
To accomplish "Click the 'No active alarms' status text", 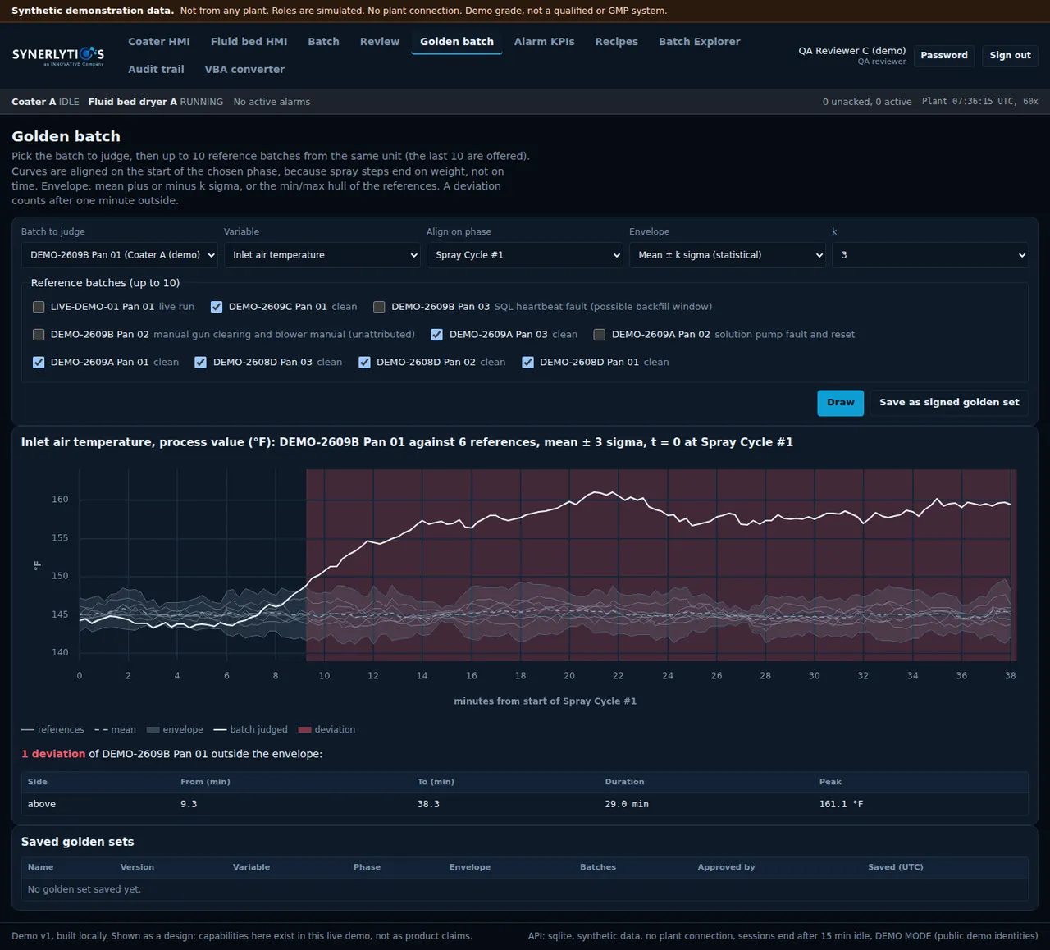I will click(x=272, y=102).
